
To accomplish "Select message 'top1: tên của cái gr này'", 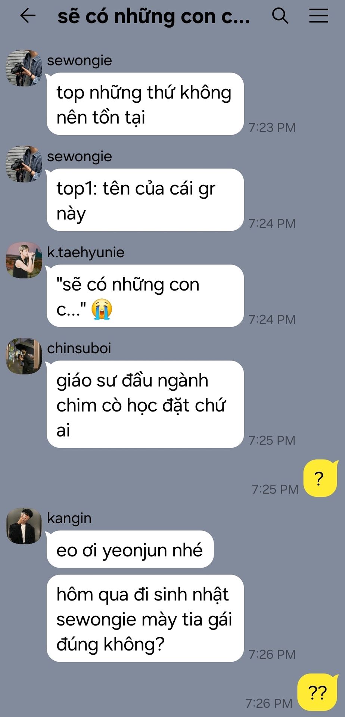I will coord(145,200).
